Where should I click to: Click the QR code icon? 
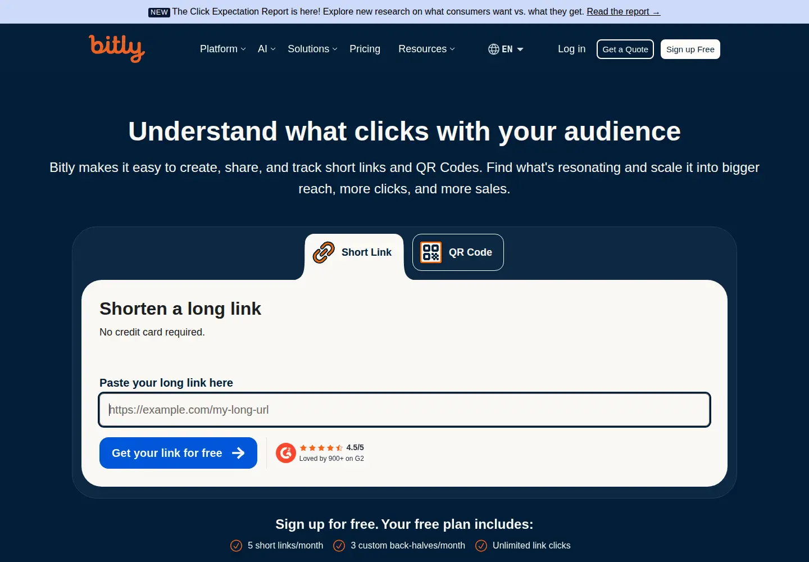[x=431, y=252]
